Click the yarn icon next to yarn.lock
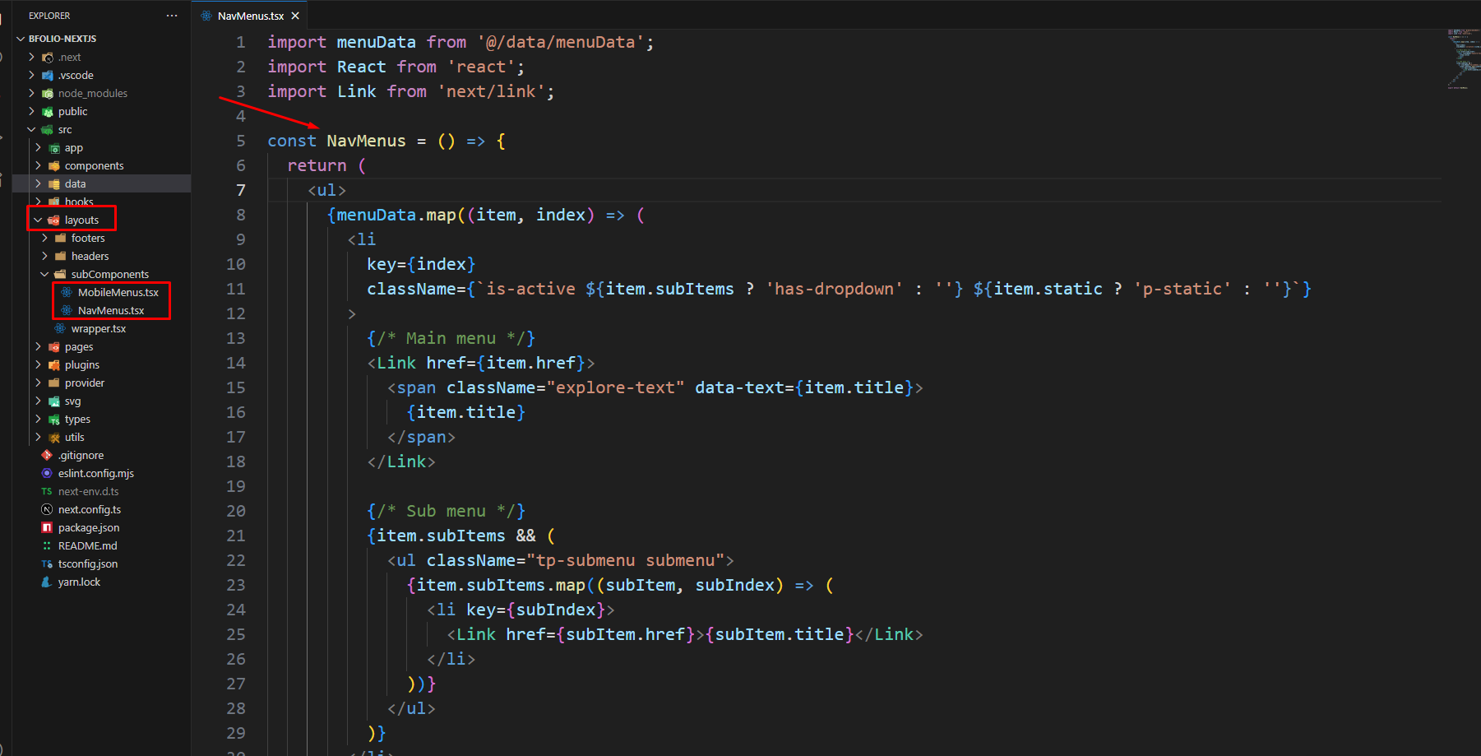 coord(47,582)
